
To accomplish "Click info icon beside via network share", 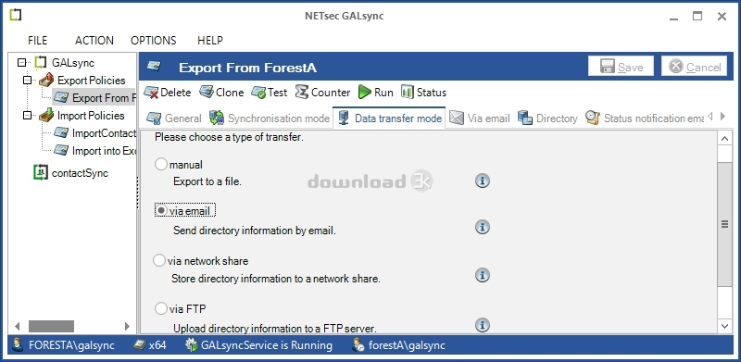I will pyautogui.click(x=482, y=275).
